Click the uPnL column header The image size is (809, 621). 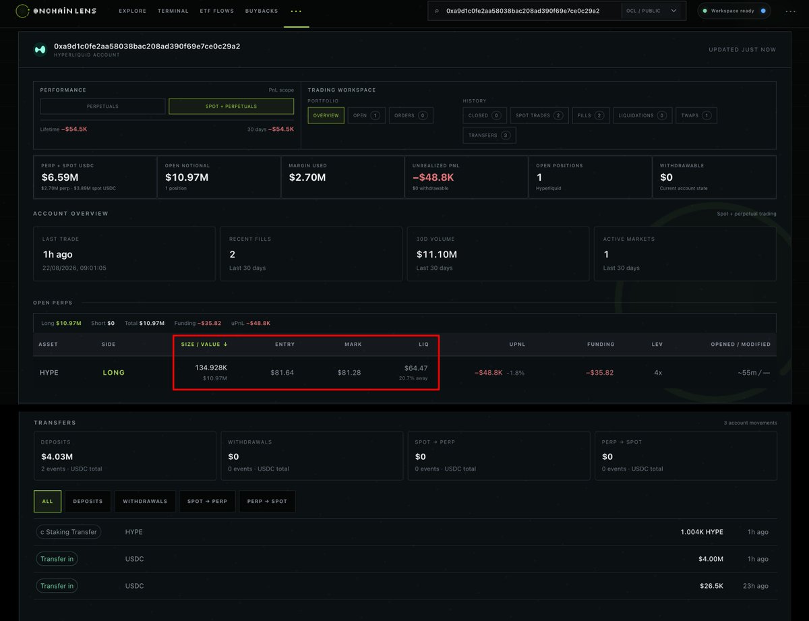click(x=517, y=344)
